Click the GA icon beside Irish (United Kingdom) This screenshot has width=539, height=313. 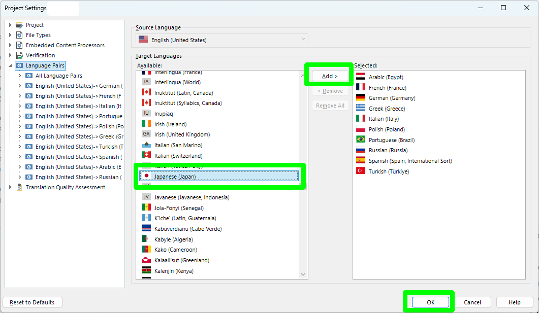pyautogui.click(x=146, y=134)
